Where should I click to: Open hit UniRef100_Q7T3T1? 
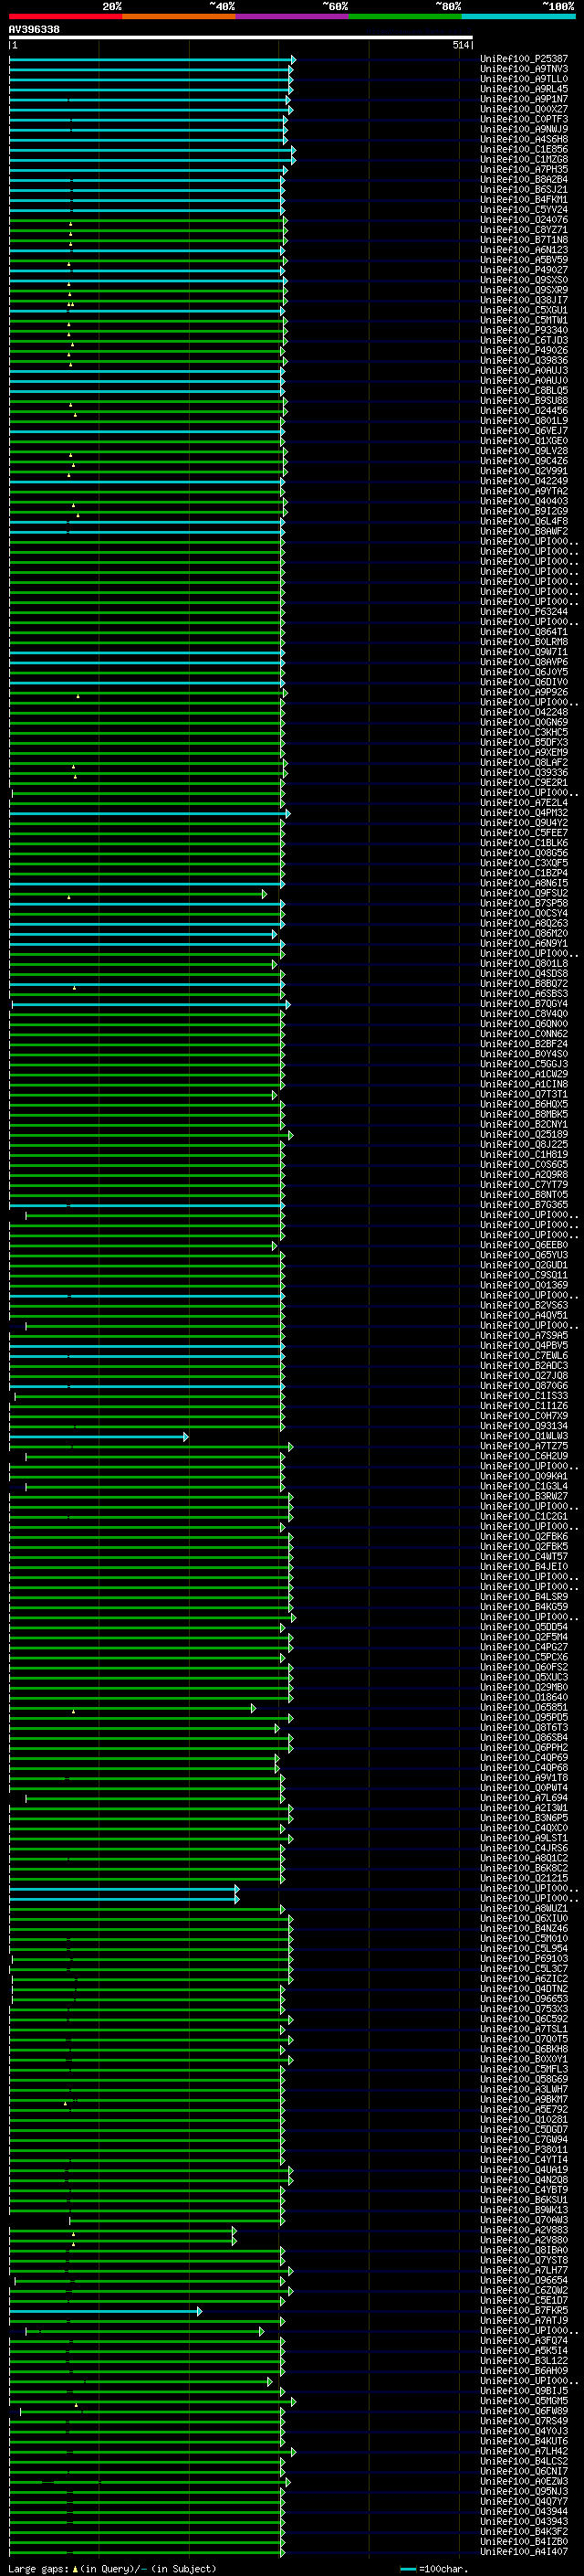tap(524, 1094)
